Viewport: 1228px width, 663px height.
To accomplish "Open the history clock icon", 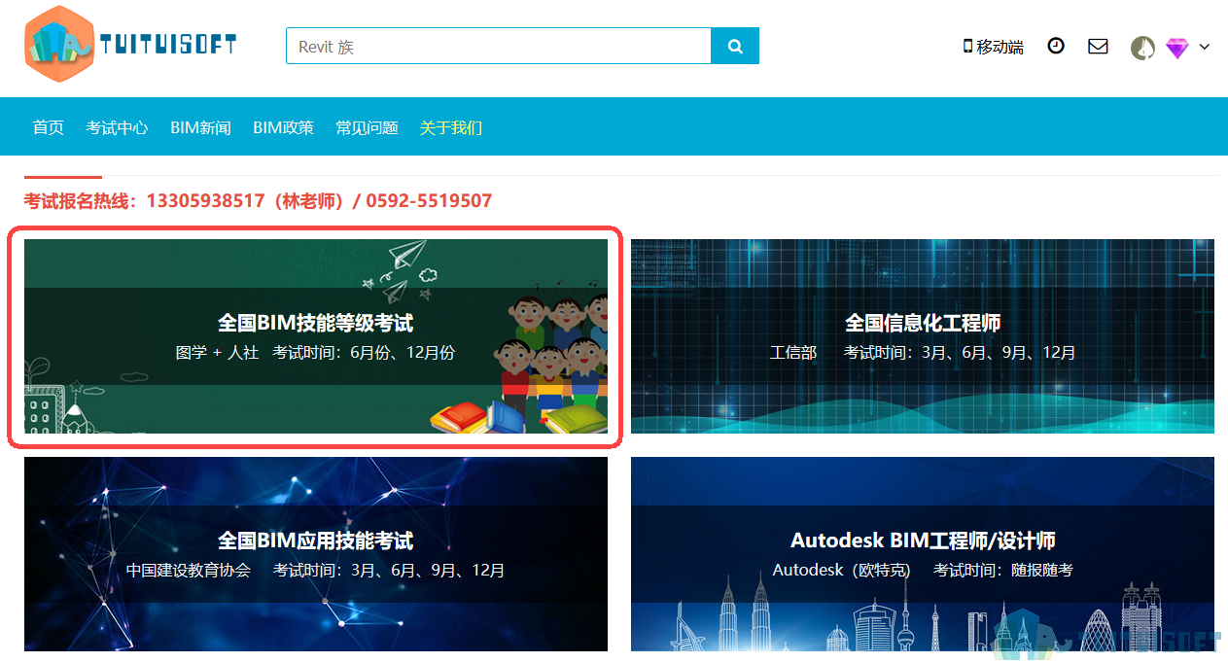I will (x=1056, y=46).
